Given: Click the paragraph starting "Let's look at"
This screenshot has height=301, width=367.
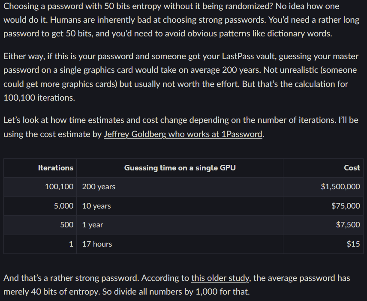Looking at the screenshot, I should pos(180,127).
